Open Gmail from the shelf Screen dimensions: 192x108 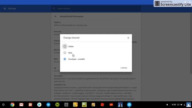tap(21, 105)
